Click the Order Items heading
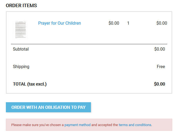The width and height of the screenshot is (180, 134). 21,6
